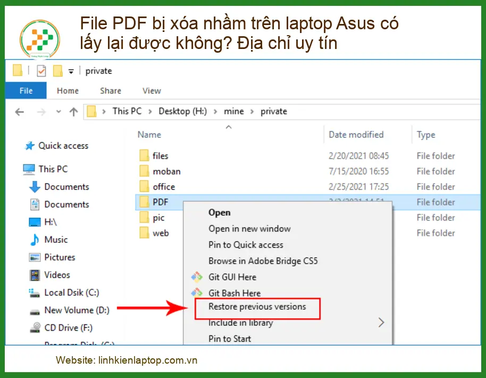This screenshot has height=378, width=486.
Task: Click the Back navigation arrow
Action: click(20, 112)
